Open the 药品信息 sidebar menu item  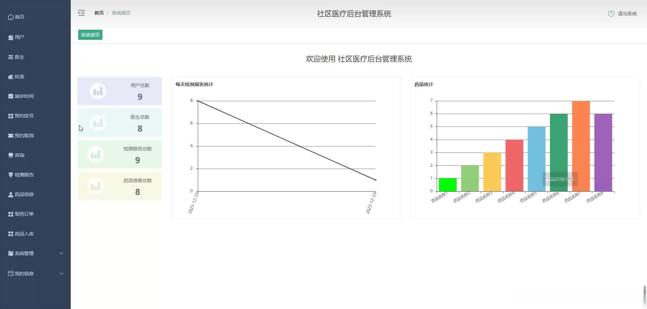pyautogui.click(x=35, y=194)
